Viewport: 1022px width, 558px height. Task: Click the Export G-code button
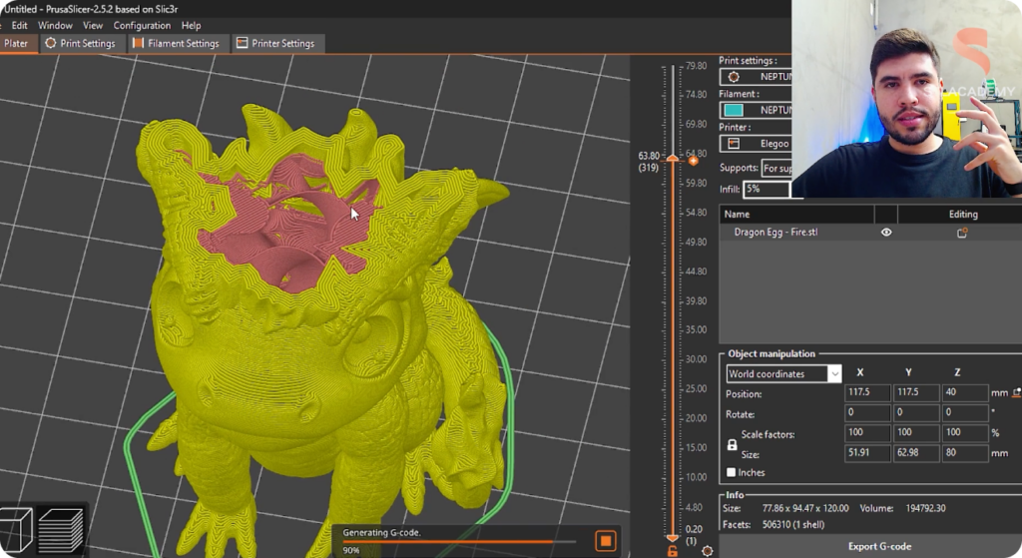[879, 546]
